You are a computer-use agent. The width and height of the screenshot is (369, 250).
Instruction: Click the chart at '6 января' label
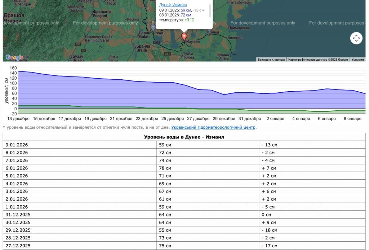point(328,119)
